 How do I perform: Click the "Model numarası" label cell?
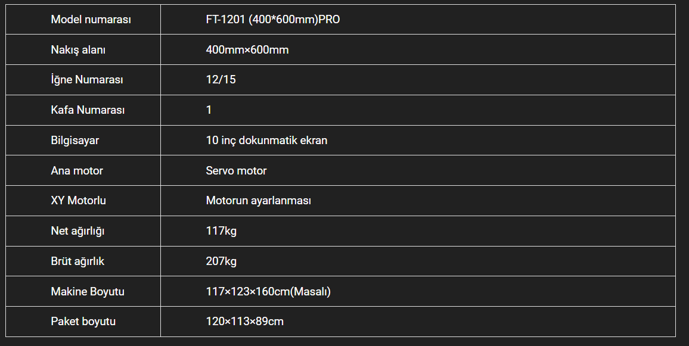click(x=91, y=20)
